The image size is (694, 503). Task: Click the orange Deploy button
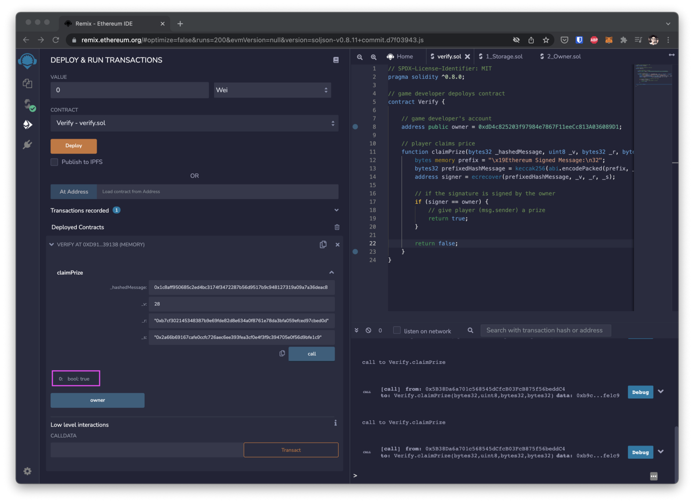[x=73, y=146]
